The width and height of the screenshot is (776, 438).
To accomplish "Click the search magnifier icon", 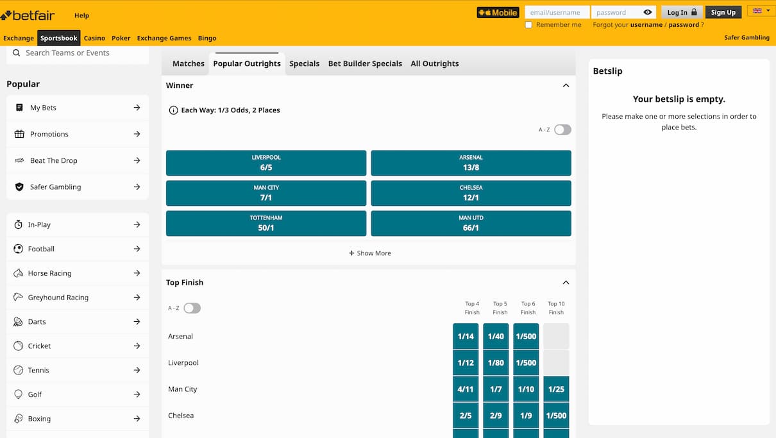I will 17,53.
